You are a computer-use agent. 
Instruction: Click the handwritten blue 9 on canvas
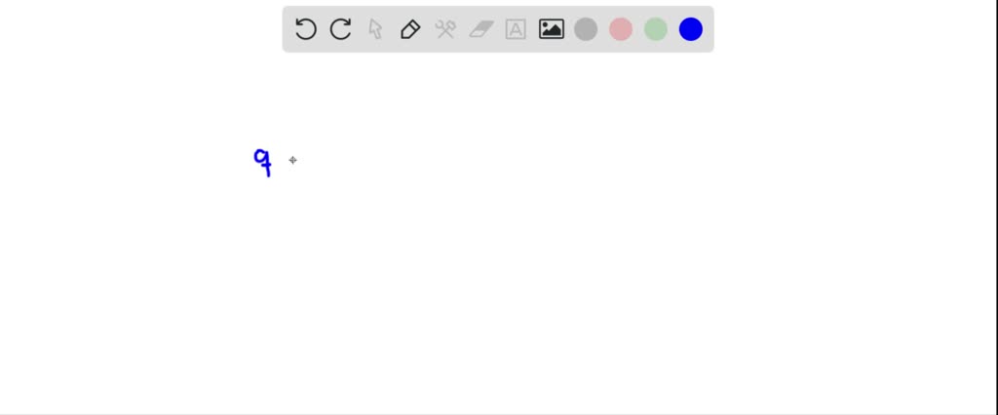[263, 163]
